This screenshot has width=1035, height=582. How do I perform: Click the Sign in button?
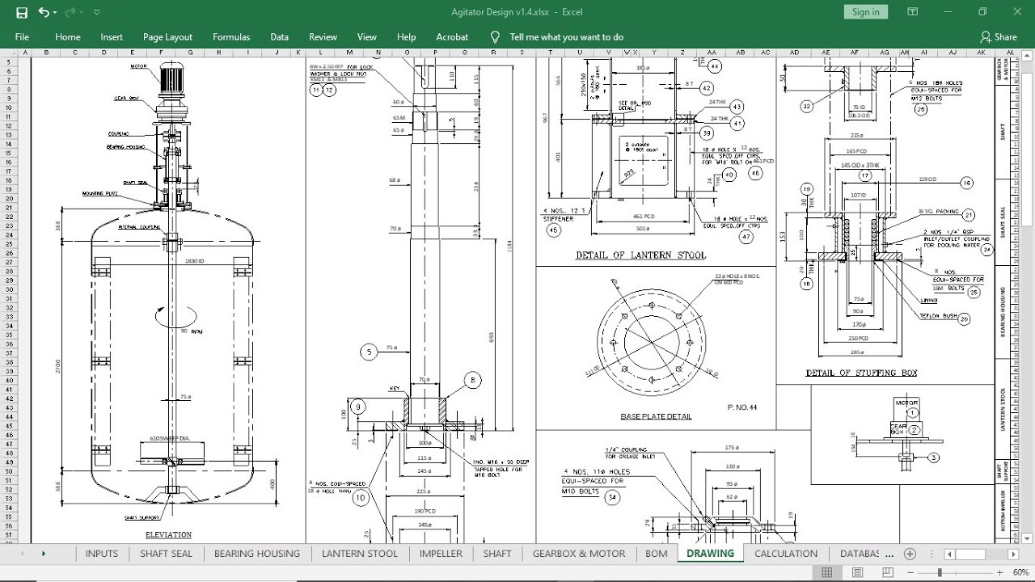(866, 11)
